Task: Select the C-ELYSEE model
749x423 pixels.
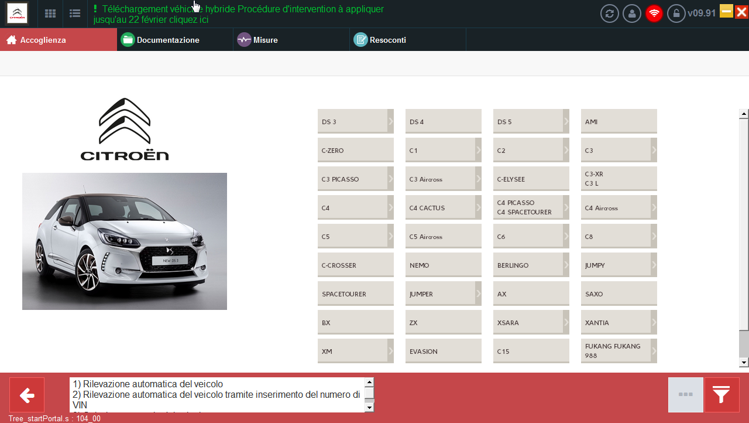Action: point(531,179)
